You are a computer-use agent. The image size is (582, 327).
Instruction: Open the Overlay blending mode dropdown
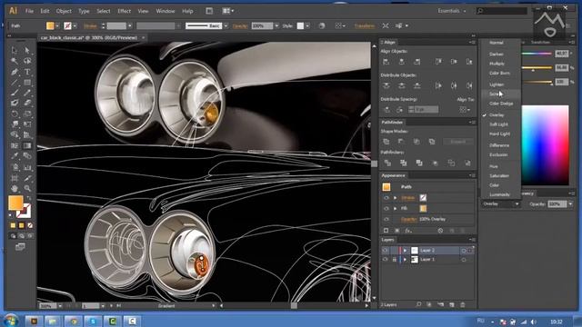501,204
